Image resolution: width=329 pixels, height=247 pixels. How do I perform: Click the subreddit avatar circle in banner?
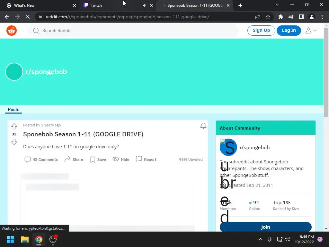pos(14,72)
